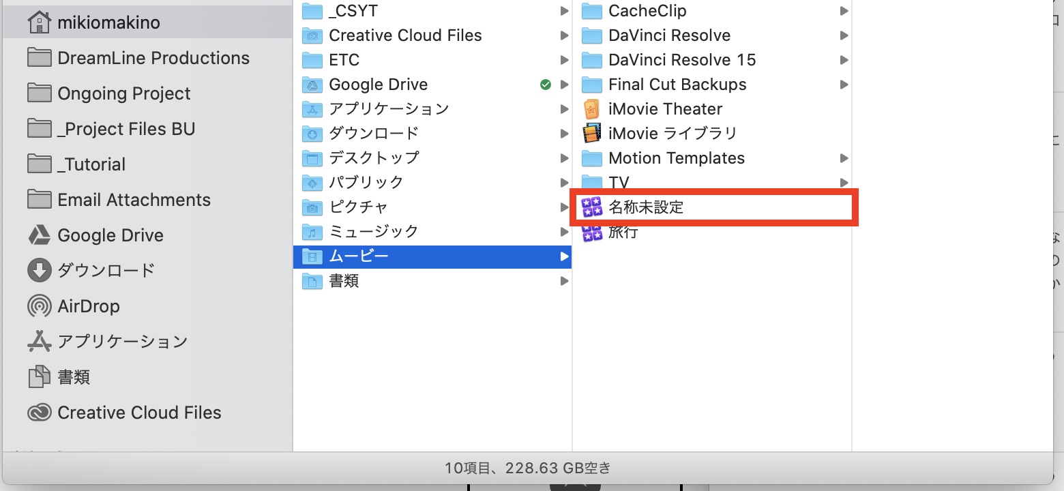
Task: Select the Ongoing Project sidebar folder icon
Action: [x=40, y=93]
